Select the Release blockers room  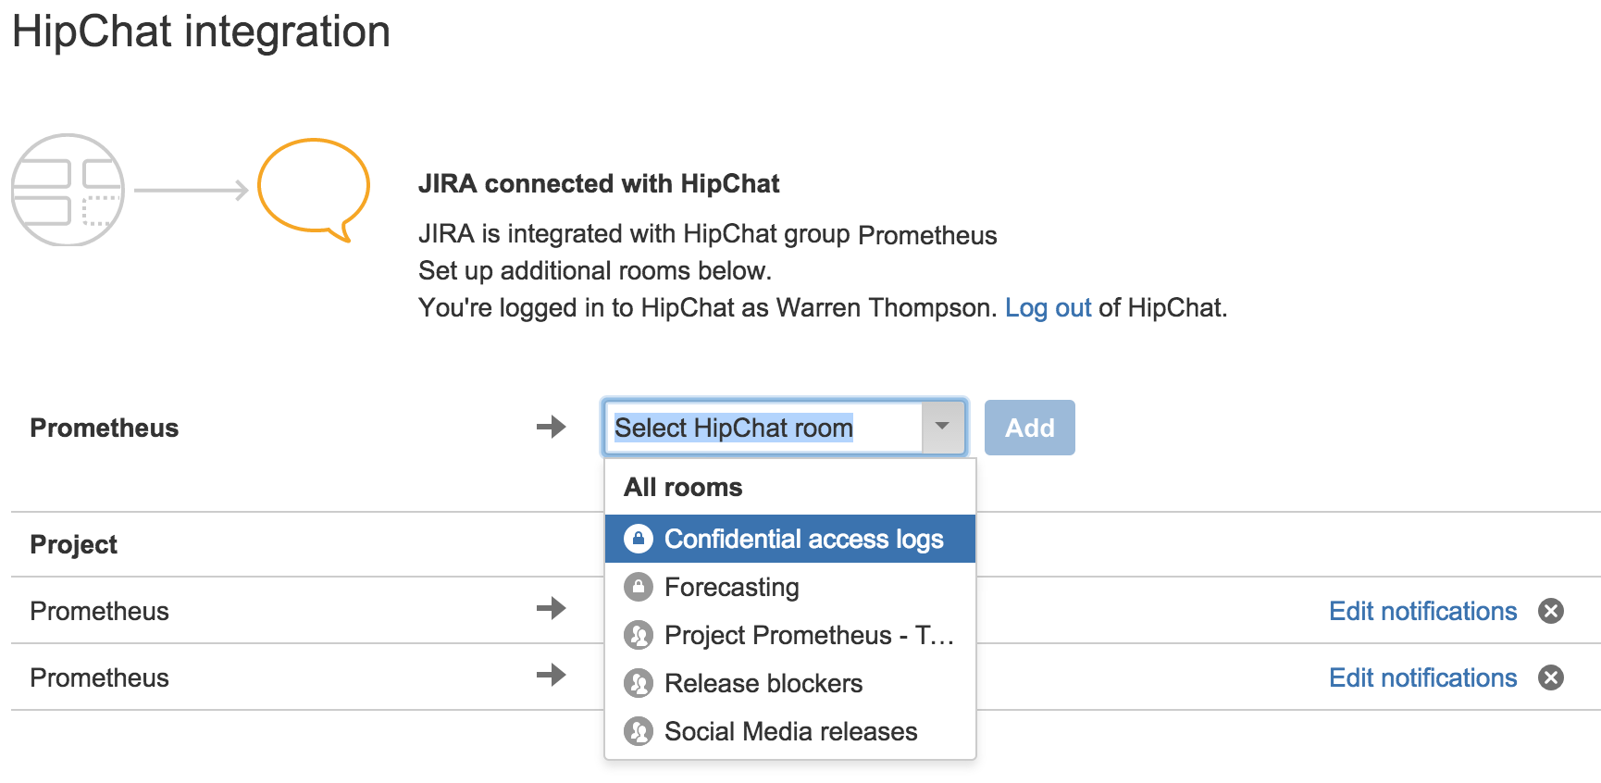[x=790, y=683]
